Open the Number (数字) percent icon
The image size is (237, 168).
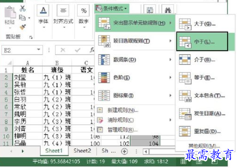point(84,11)
